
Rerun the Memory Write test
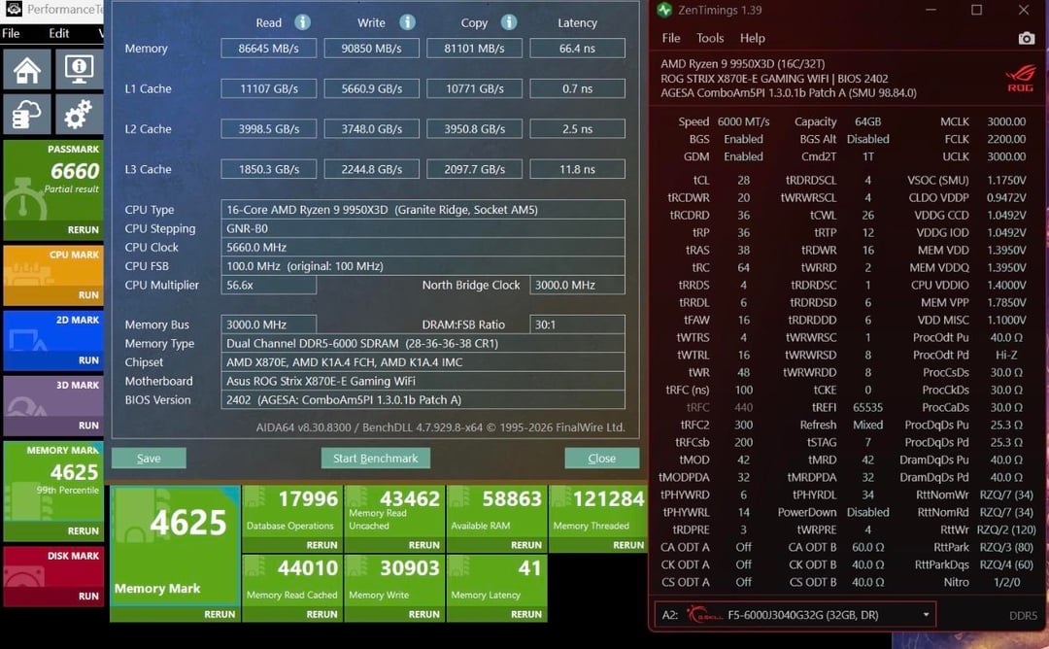[424, 614]
